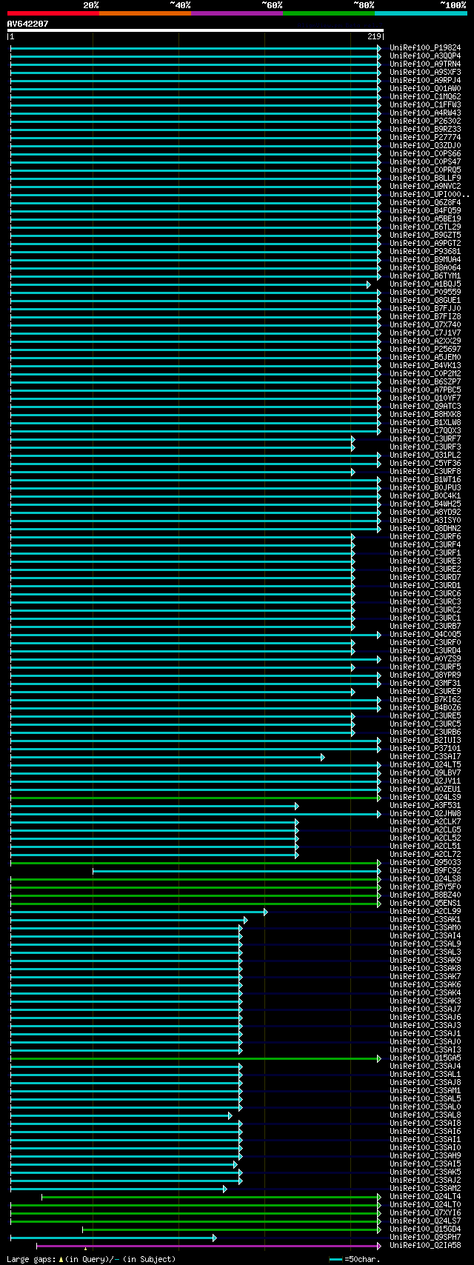Image resolution: width=474 pixels, height=1265 pixels.
Task: Select UniRef100_P09559 label
Action: tap(425, 292)
